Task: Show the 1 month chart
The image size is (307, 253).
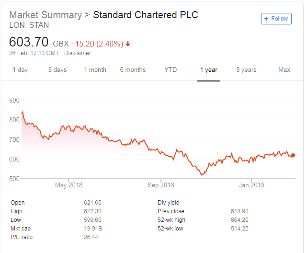Action: click(95, 70)
